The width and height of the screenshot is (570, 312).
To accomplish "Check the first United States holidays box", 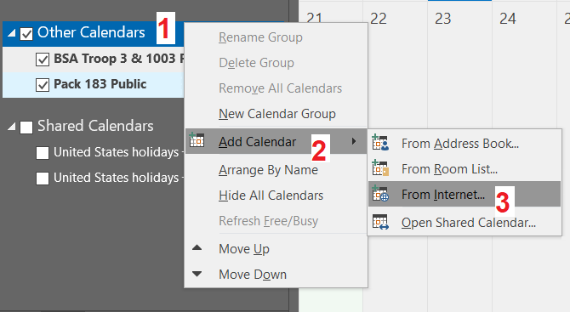I will (x=43, y=153).
